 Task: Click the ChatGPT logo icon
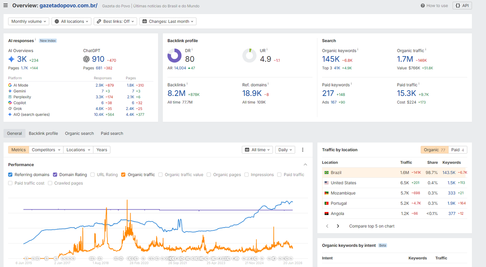point(87,59)
